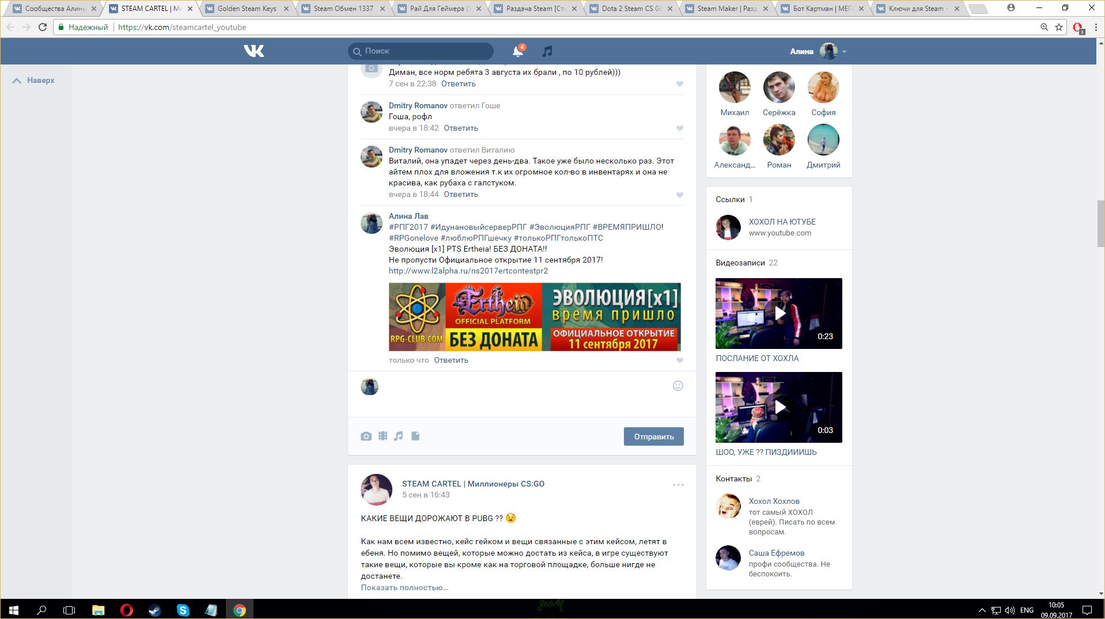Bookmark this page with star icon
Screen dimensions: 1105x619
pos(1059,27)
